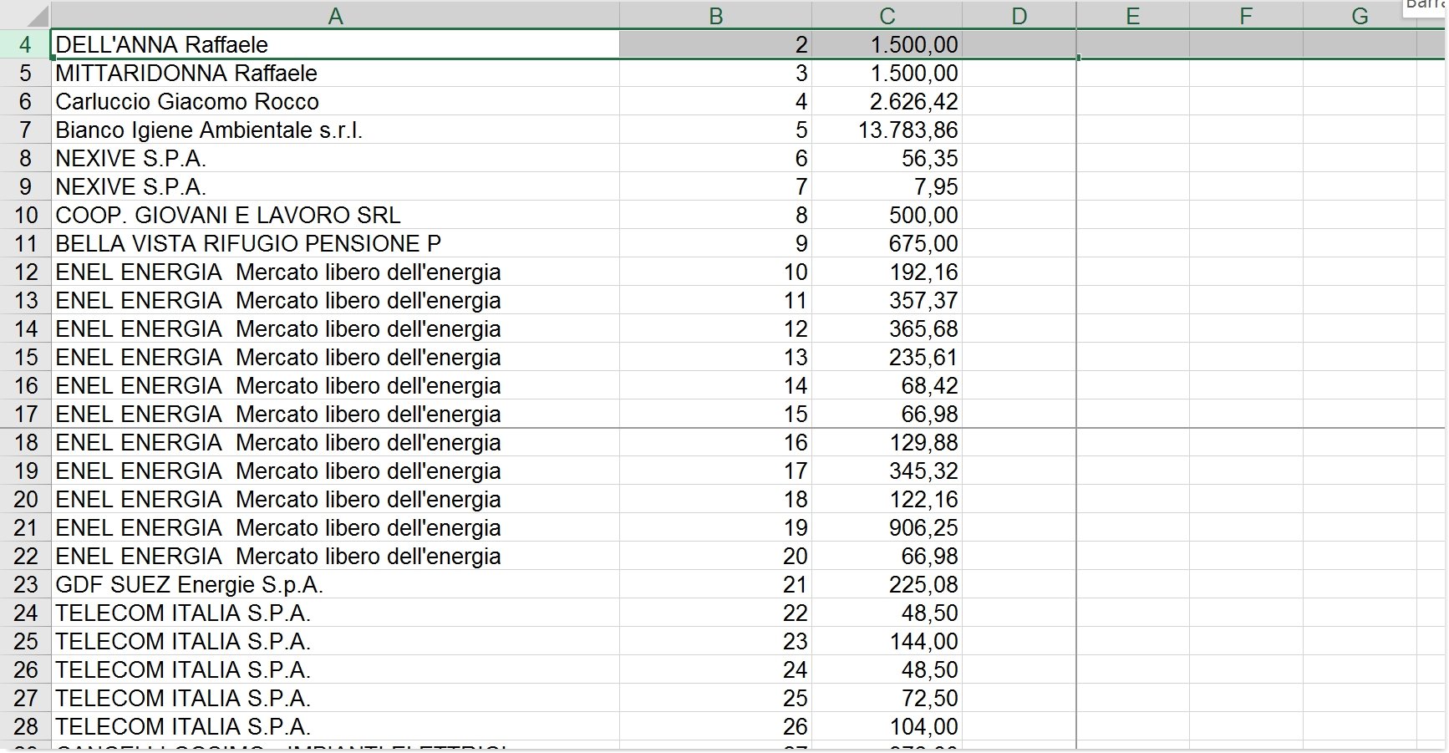Click amount 2.626,42

click(887, 101)
